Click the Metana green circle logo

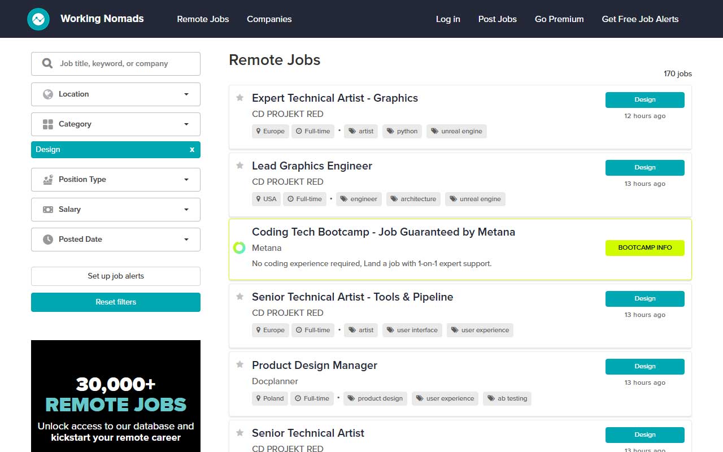pyautogui.click(x=239, y=247)
